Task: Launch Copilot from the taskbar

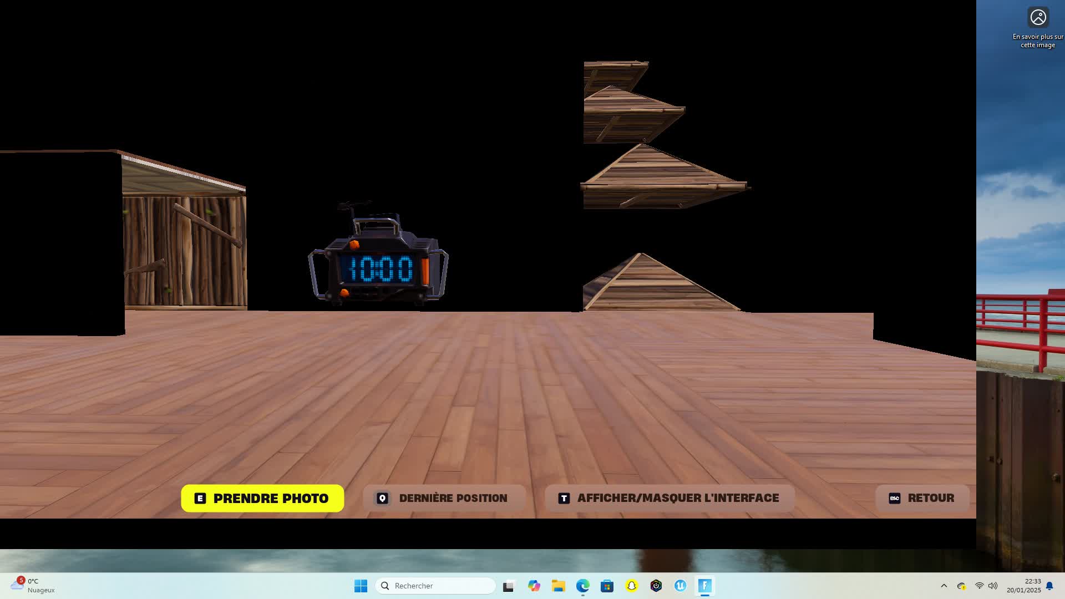Action: (534, 586)
